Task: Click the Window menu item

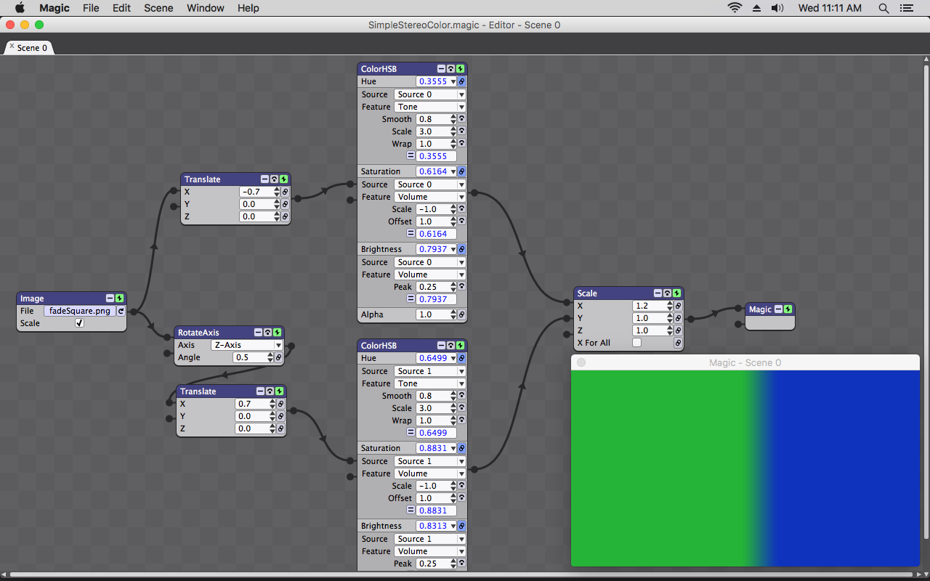Action: pos(206,8)
